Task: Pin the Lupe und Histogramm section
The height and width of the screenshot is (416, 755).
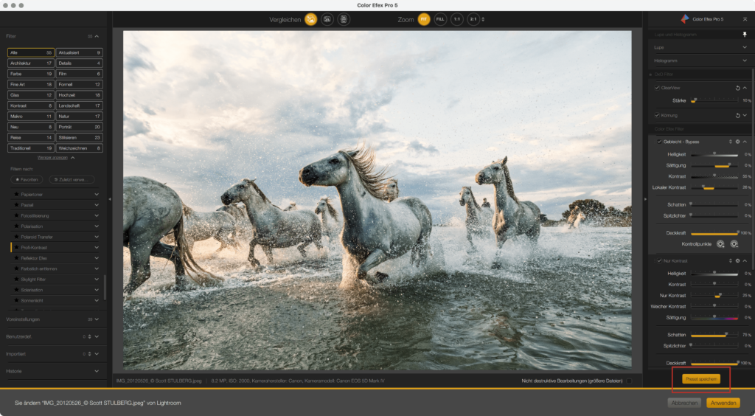Action: [x=745, y=34]
